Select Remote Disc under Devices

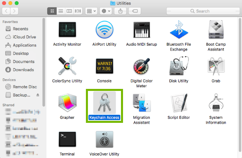[21, 87]
